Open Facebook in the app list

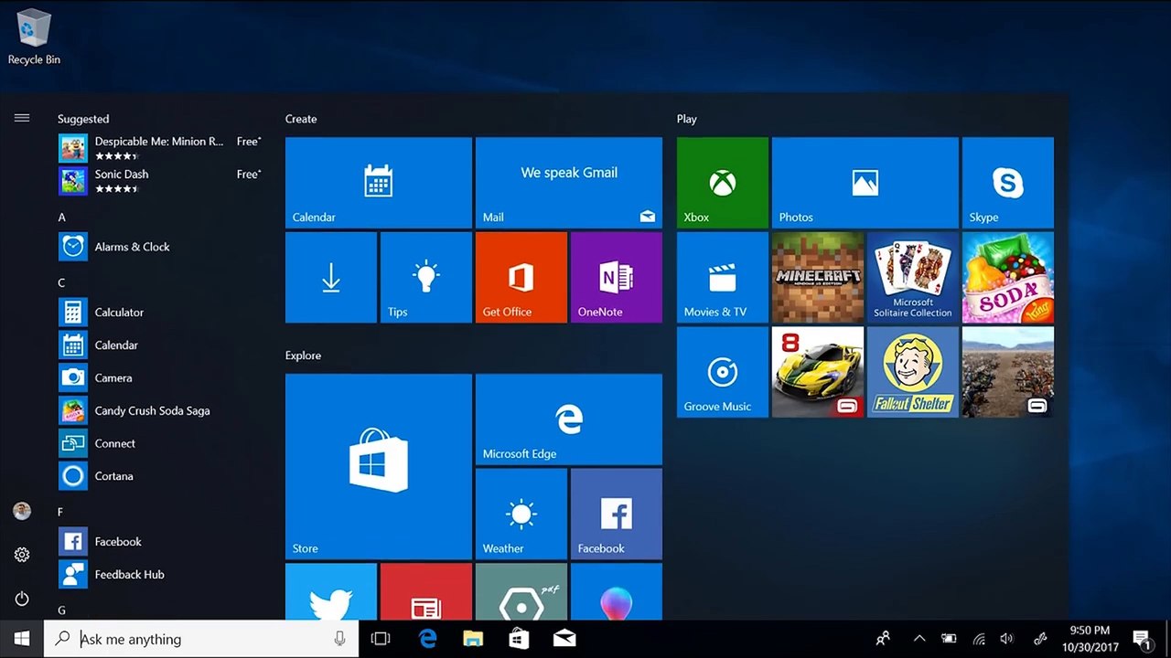point(160,542)
